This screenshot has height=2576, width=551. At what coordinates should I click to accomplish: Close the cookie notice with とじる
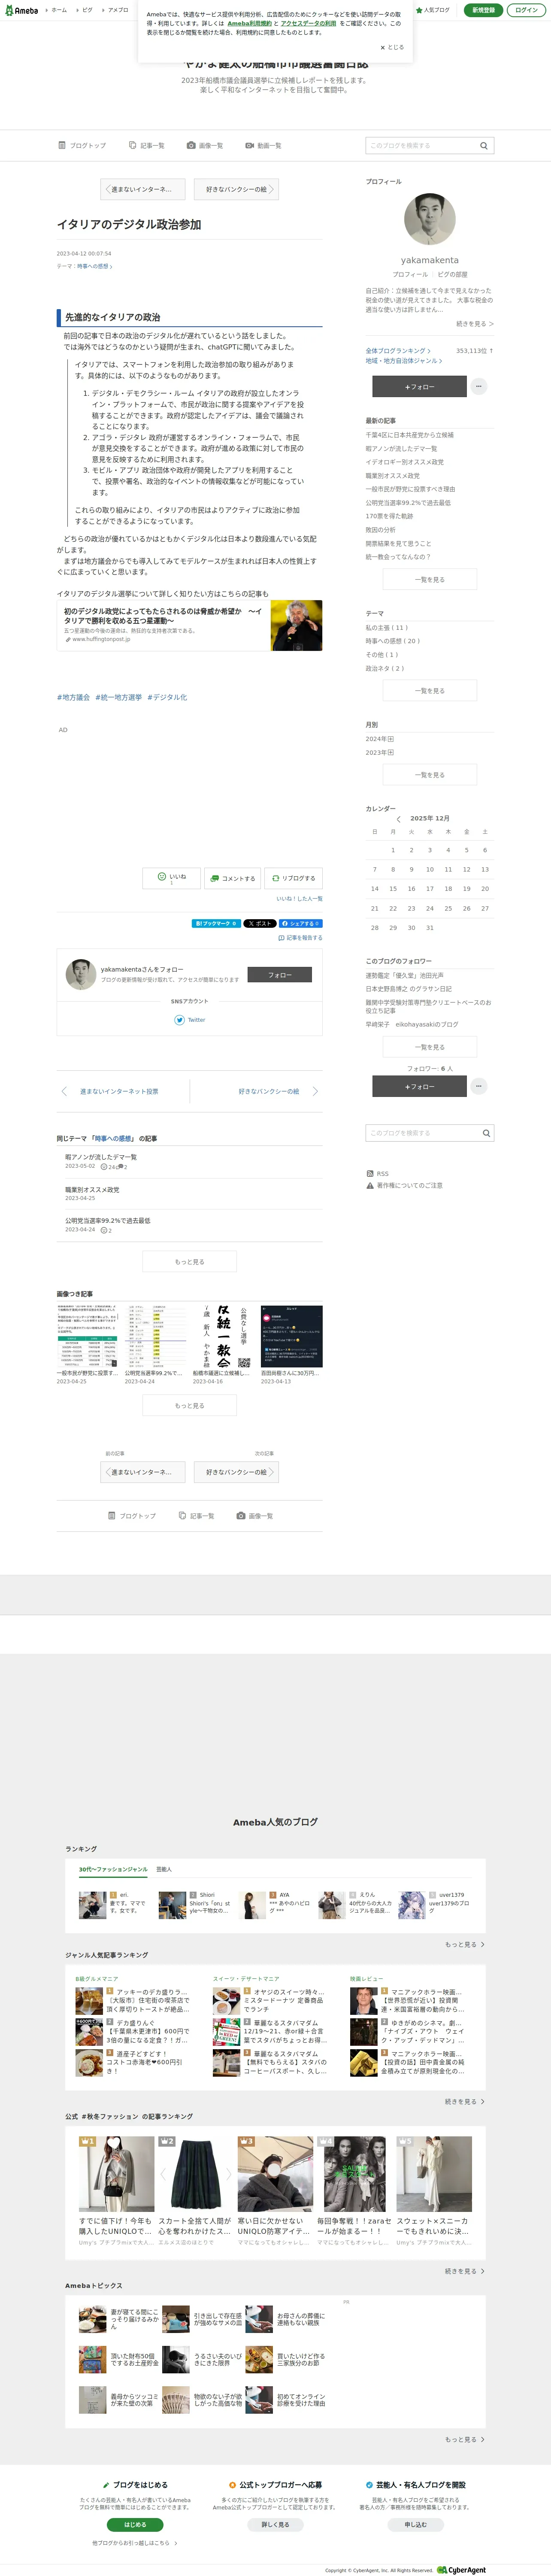click(392, 47)
